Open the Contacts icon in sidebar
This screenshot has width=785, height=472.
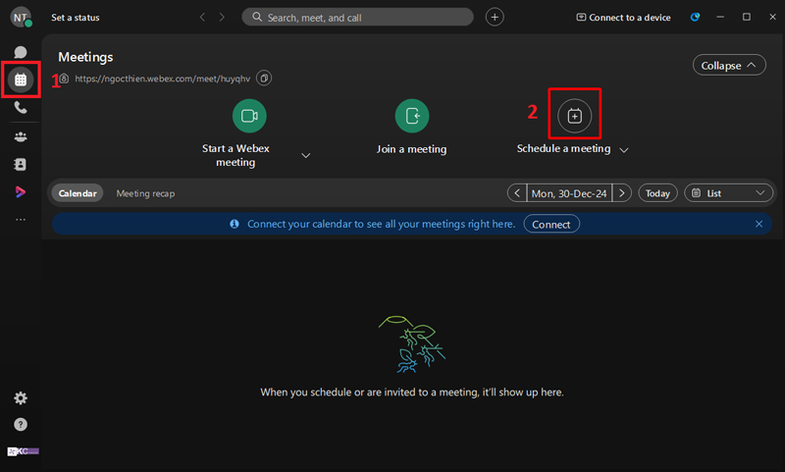pos(21,164)
